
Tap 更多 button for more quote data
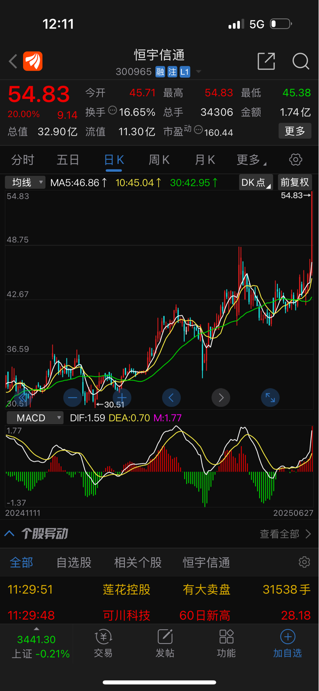[295, 131]
